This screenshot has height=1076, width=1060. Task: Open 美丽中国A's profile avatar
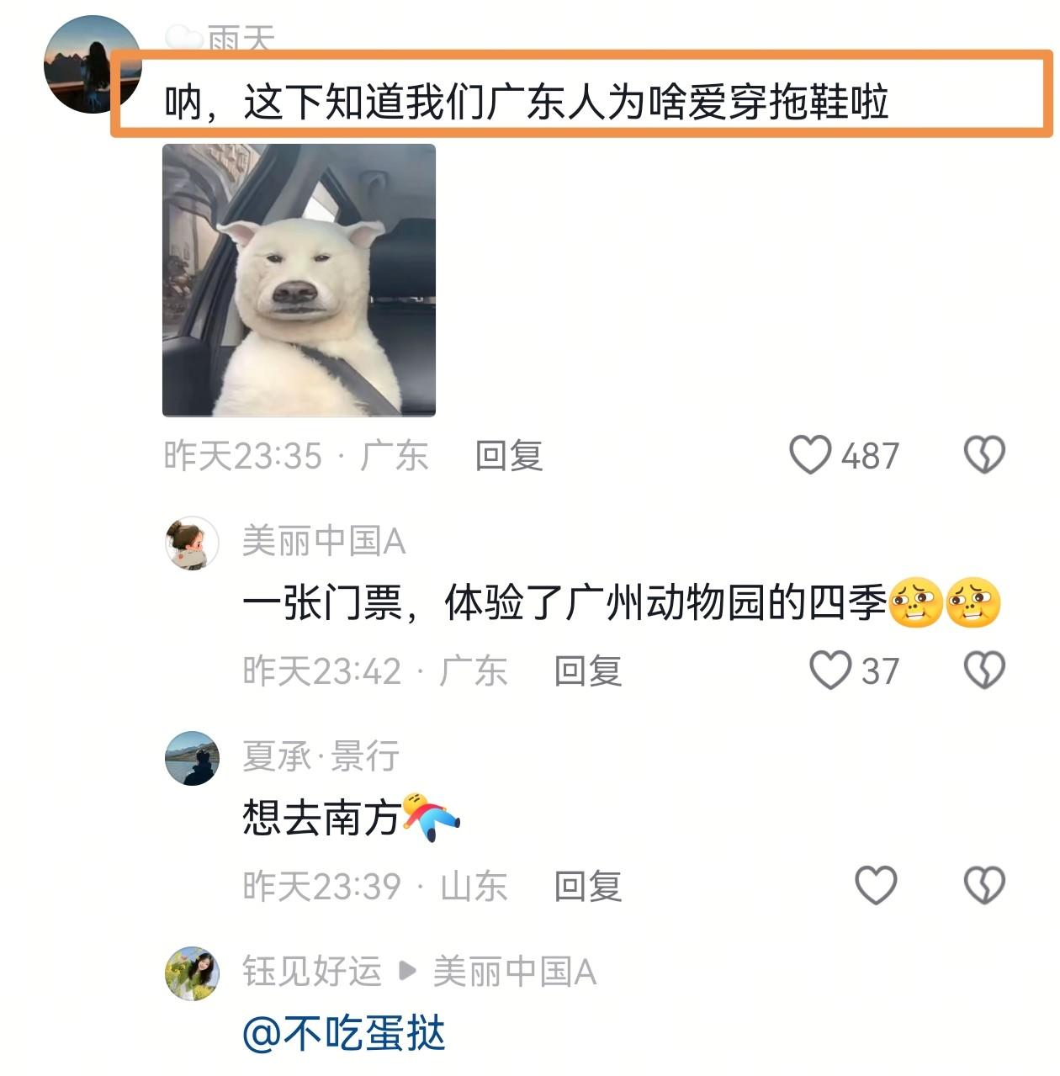192,543
